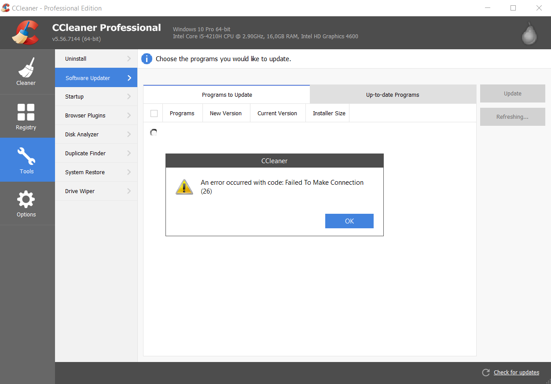
Task: Click the refresh icon beside Check for updates
Action: 486,373
